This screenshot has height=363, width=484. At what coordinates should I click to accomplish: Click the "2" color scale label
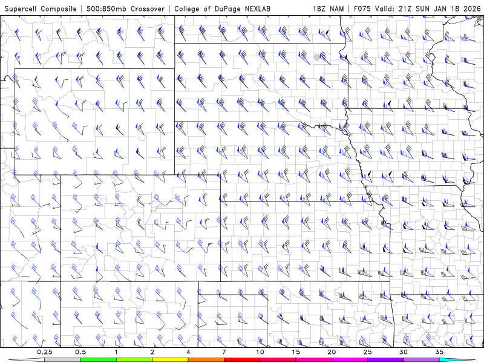[152, 352]
